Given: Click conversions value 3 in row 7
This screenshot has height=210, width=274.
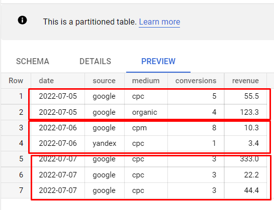Looking at the screenshot, I should 214,190.
